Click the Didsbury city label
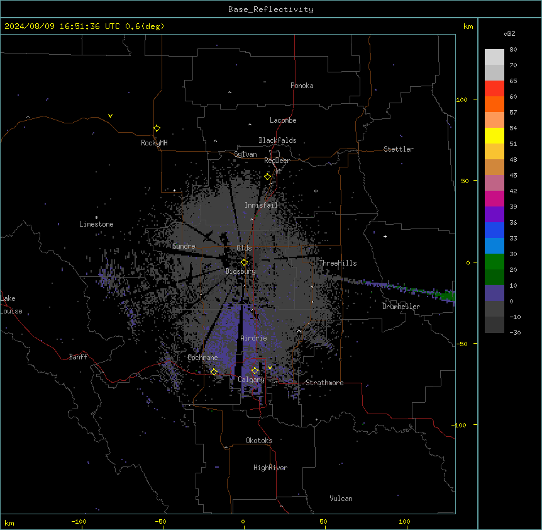Image resolution: width=542 pixels, height=530 pixels. point(241,271)
